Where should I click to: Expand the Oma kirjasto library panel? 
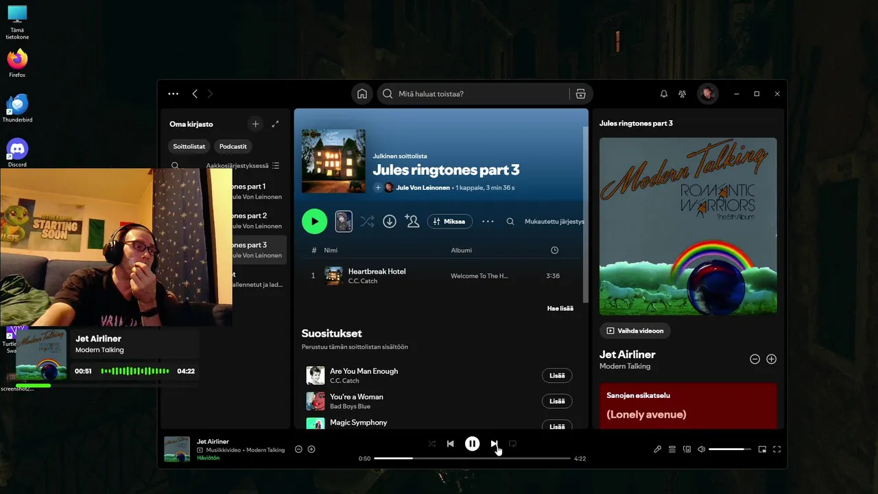[275, 124]
